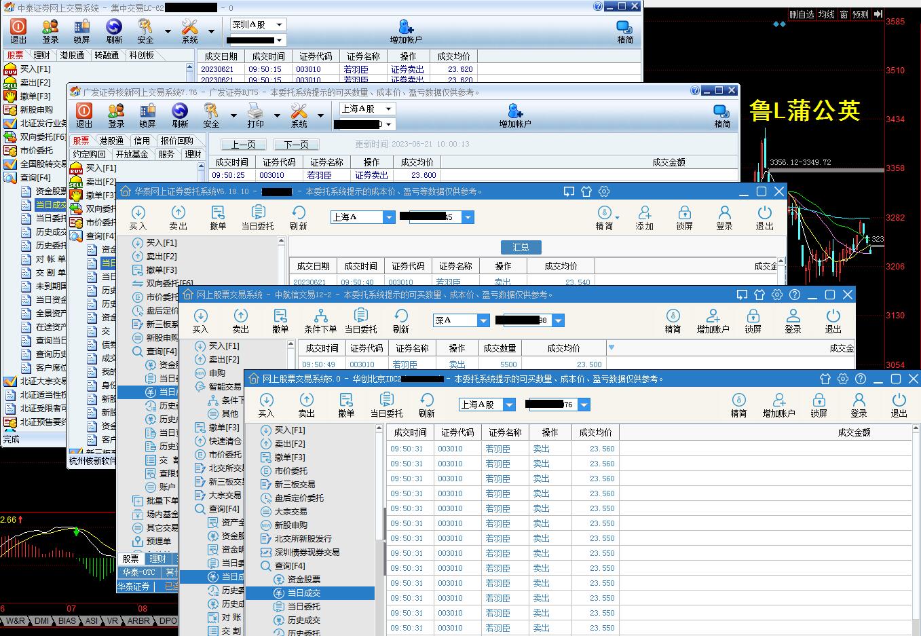Screen dimensions: 921x636
Task: Click 成交均价 column header in 华创 table
Action: coord(595,432)
